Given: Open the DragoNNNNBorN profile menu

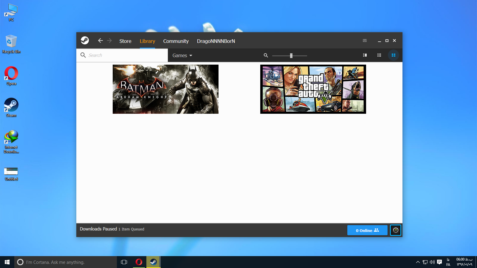Looking at the screenshot, I should coord(216,41).
